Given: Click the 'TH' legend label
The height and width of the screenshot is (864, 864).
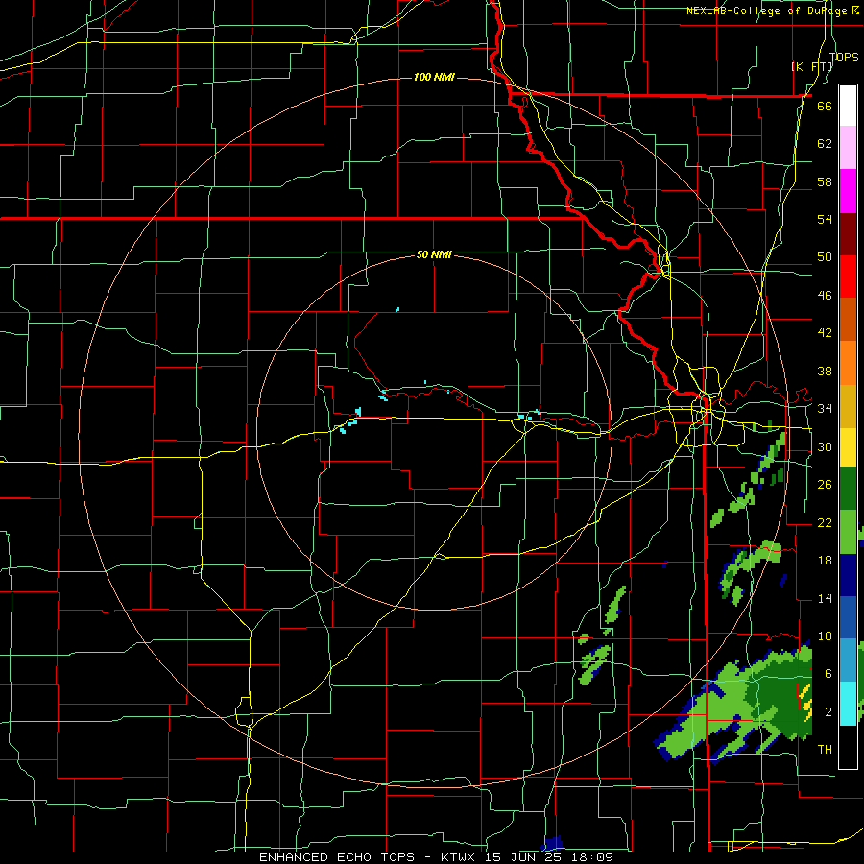Looking at the screenshot, I should coord(825,750).
